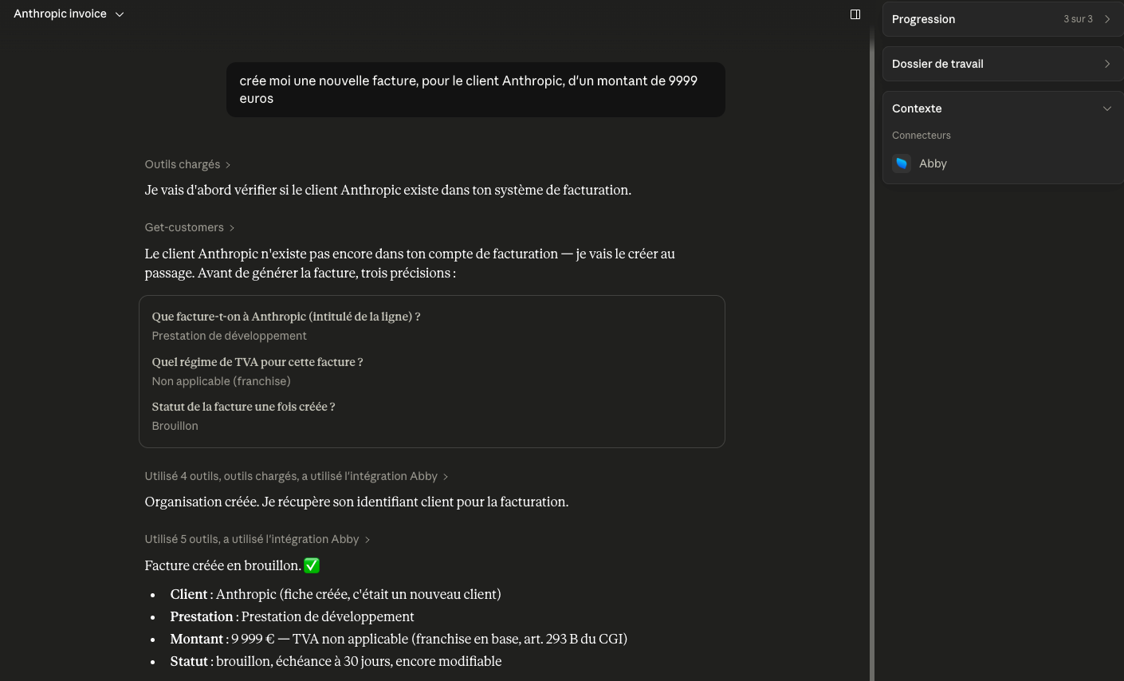Expand the Outils chargés step
The width and height of the screenshot is (1124, 681).
tap(187, 164)
